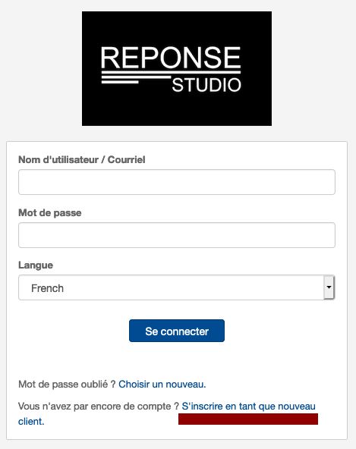Click the REPONSE word in the logo

[171, 58]
